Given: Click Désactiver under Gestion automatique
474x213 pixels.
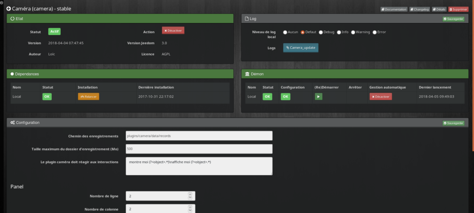Looking at the screenshot, I should click(x=380, y=97).
